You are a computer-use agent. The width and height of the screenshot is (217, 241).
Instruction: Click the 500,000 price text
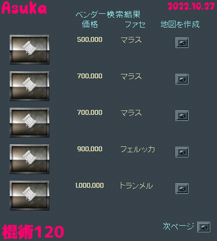[x=90, y=39]
